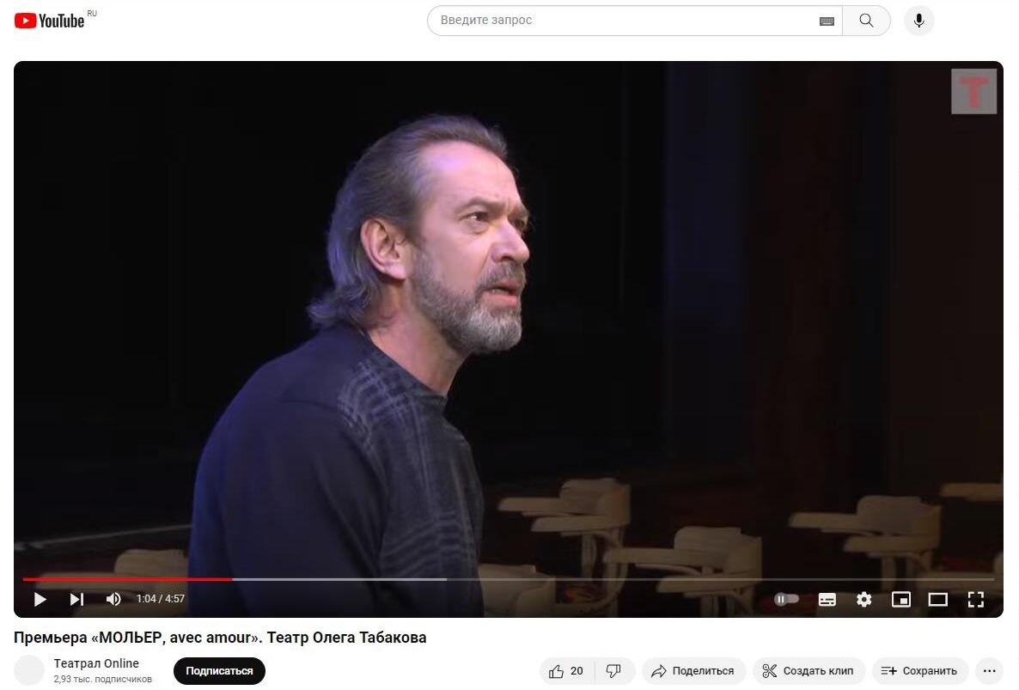The image size is (1019, 690).
Task: Click the Подписаться subscribe button
Action: 219,671
